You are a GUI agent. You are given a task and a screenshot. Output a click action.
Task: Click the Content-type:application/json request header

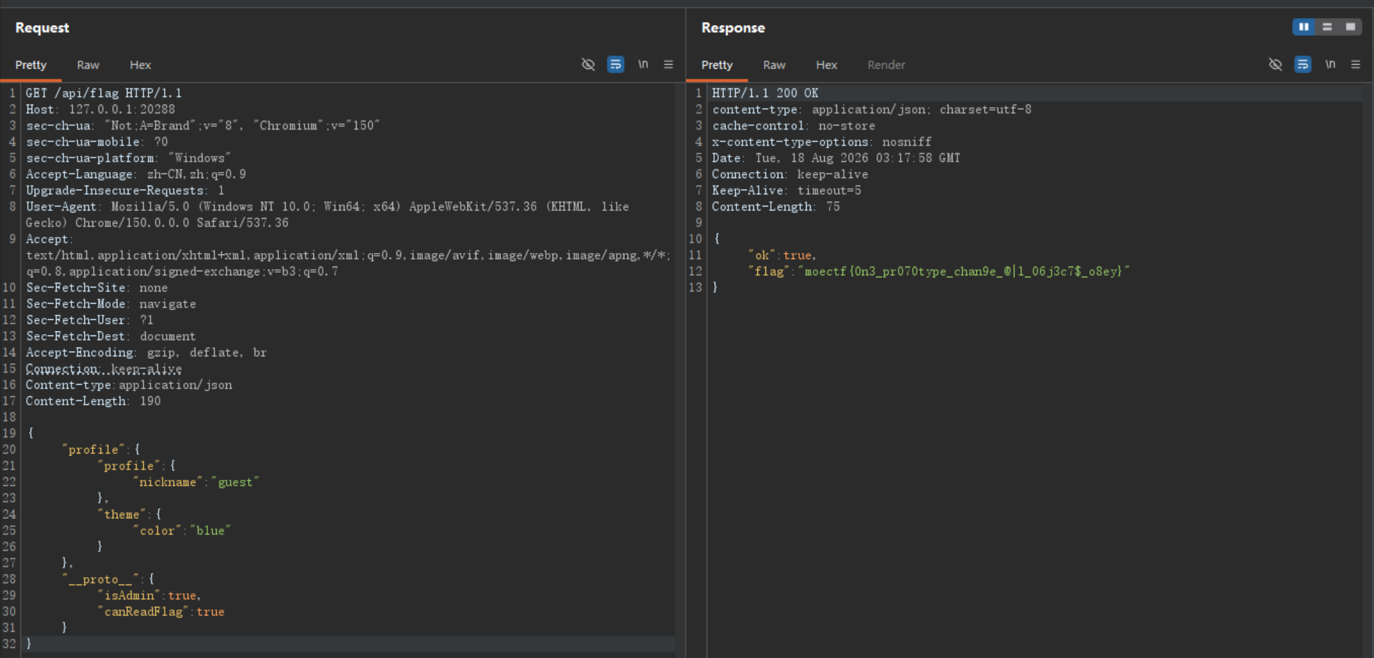129,385
